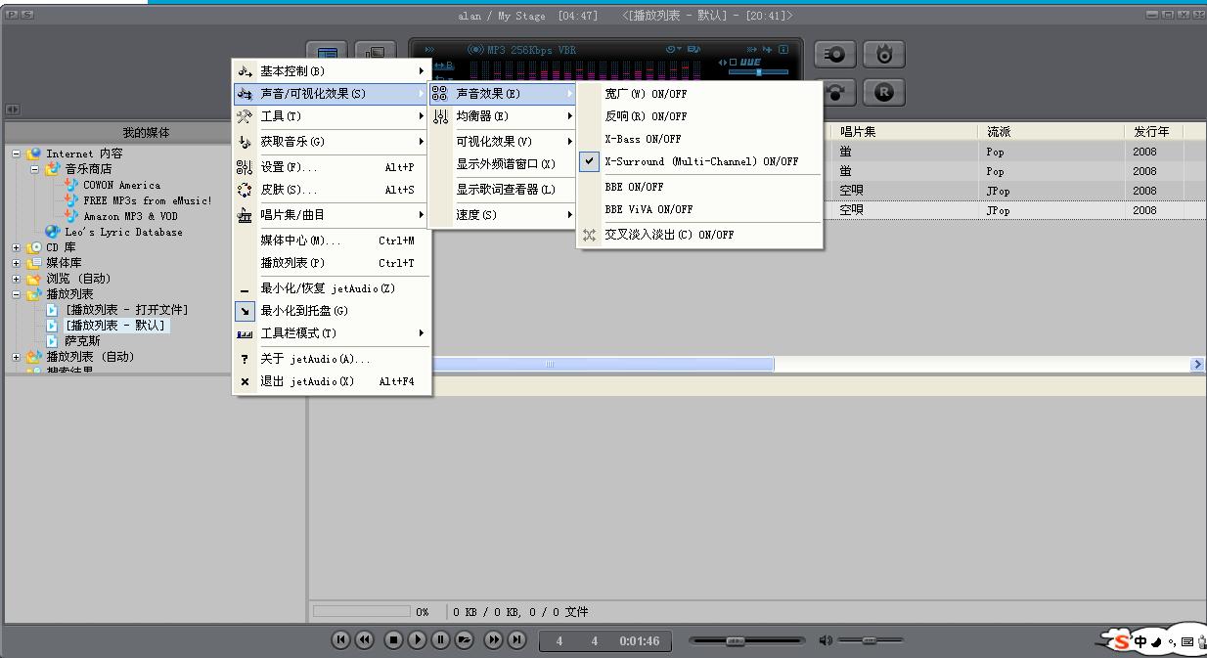Mute sound via the speaker icon
The height and width of the screenshot is (658, 1207).
tap(826, 640)
